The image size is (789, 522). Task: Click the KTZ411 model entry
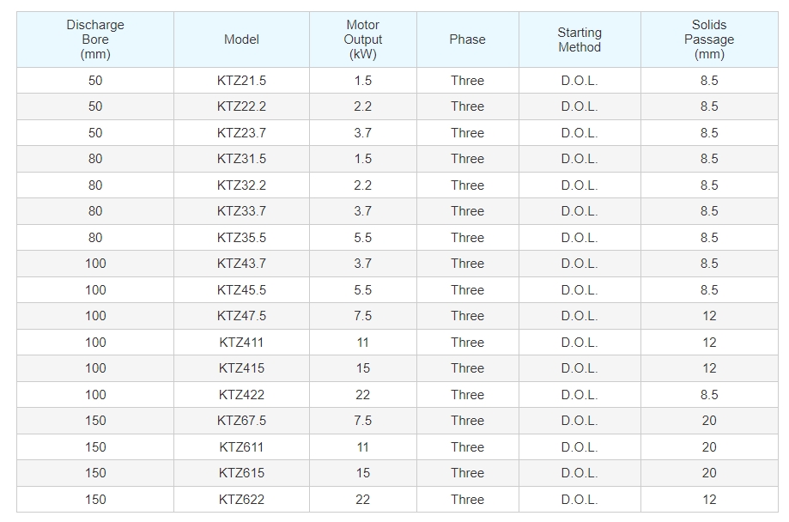pyautogui.click(x=241, y=343)
